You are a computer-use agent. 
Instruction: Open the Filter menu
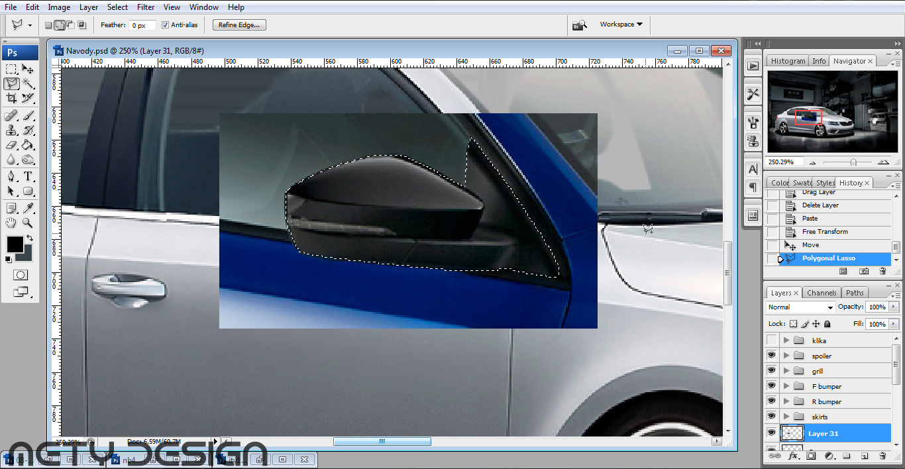[146, 7]
